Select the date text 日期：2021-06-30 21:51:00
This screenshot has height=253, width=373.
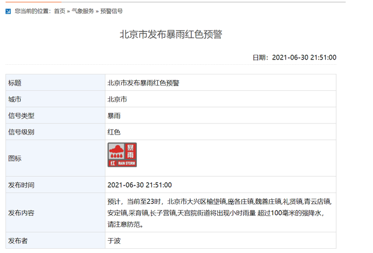coord(295,57)
